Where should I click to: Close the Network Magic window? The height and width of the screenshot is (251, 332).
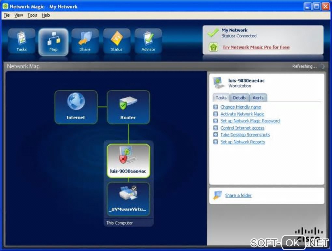click(x=325, y=7)
